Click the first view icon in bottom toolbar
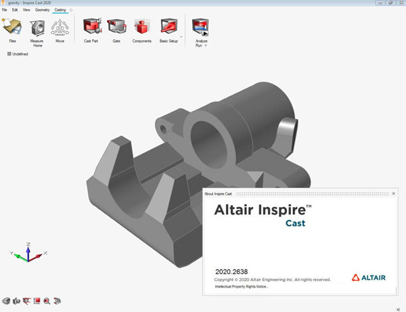406x312 pixels. click(x=6, y=300)
